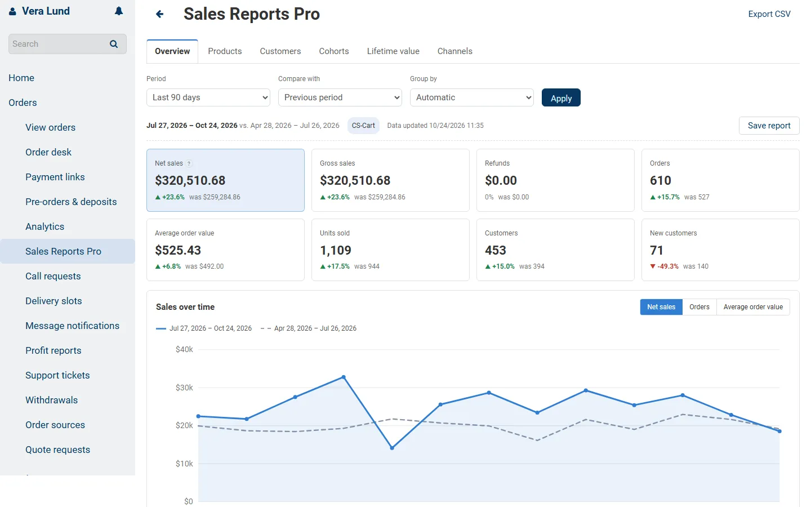811x507 pixels.
Task: Select the New customers metric card
Action: (x=720, y=250)
